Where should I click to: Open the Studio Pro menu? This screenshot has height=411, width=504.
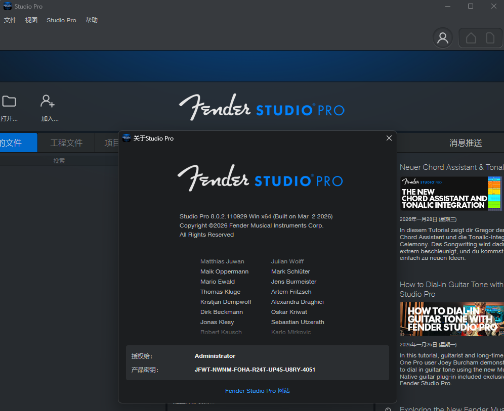pos(61,20)
